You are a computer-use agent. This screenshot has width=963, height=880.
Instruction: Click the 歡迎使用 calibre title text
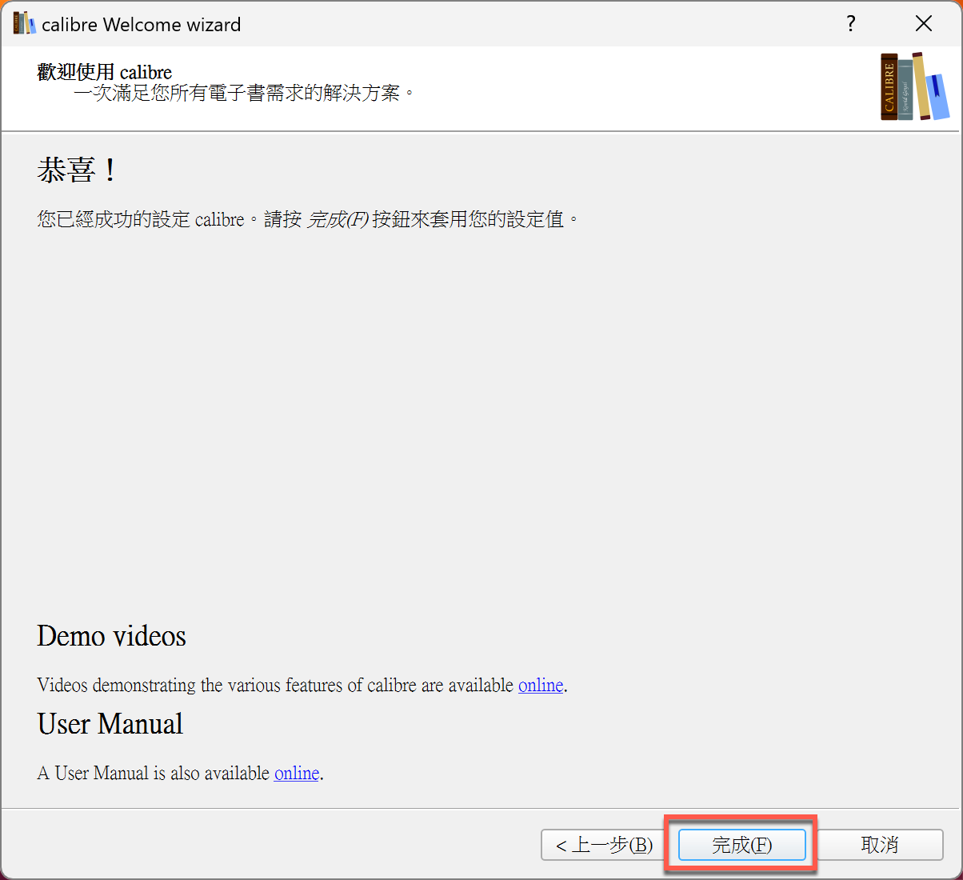[104, 72]
